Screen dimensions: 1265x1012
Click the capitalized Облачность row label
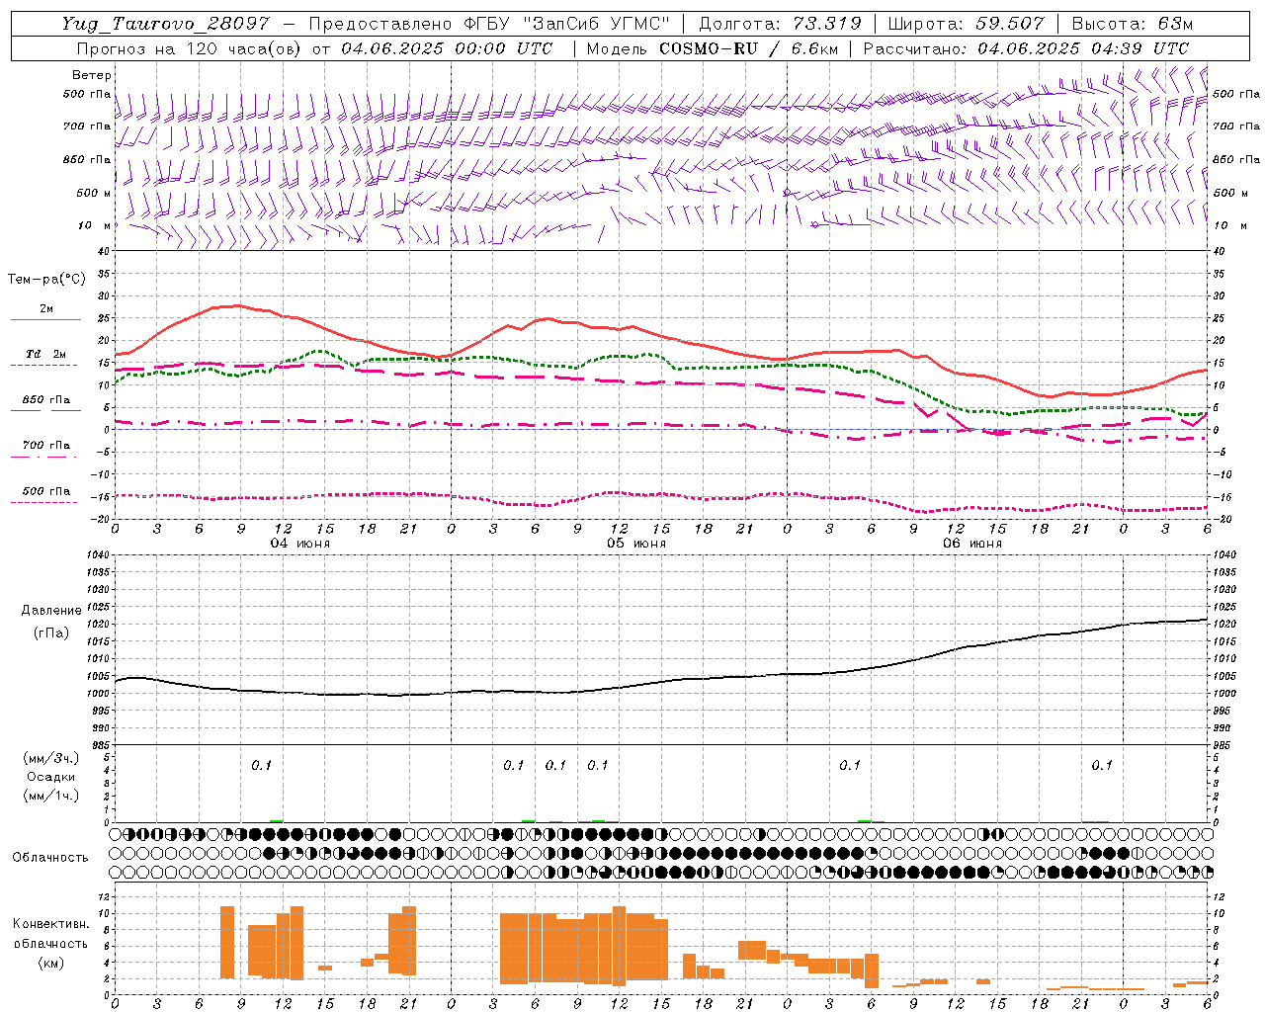(x=50, y=858)
